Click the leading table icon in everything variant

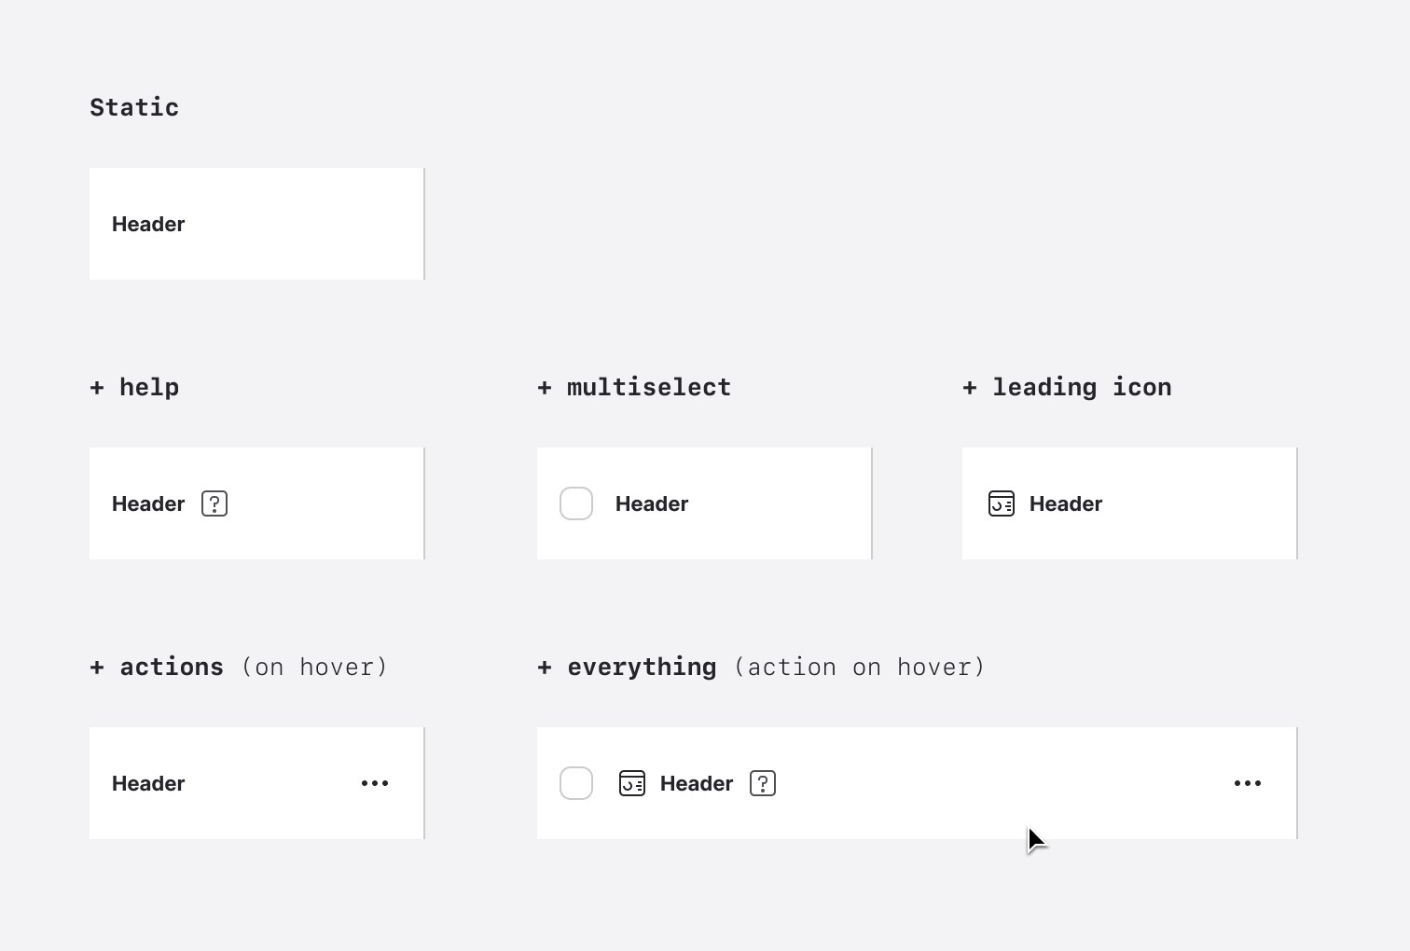click(632, 783)
